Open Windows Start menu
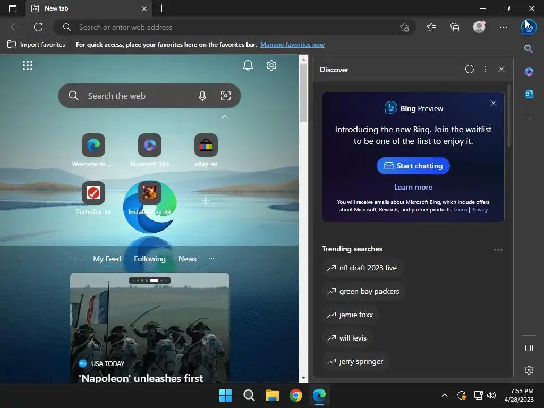This screenshot has width=544, height=408. tap(225, 395)
